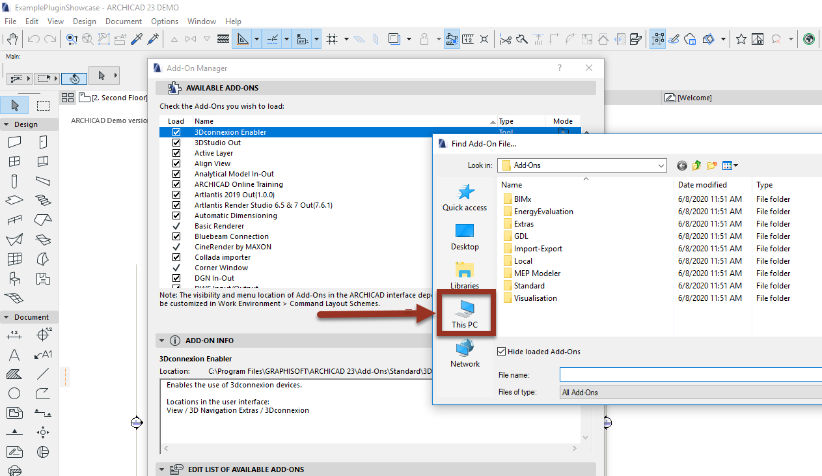Toggle the Measure ruler tool

[467, 39]
